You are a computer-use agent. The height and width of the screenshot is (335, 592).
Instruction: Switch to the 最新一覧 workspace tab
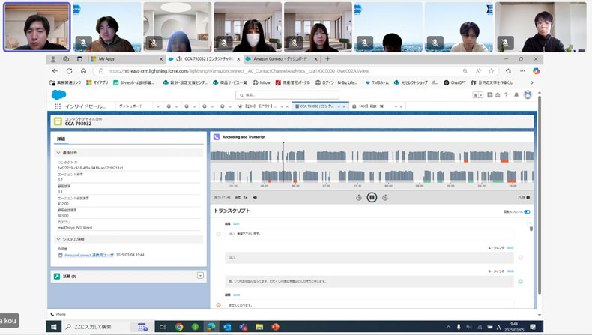[x=372, y=106]
